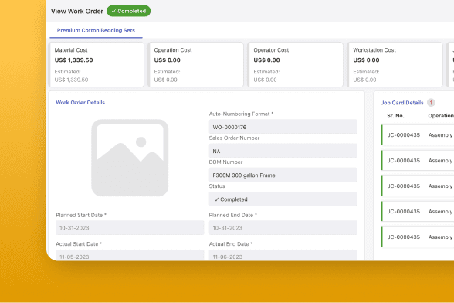Select the Premium Cotton Bedding Sets tab
This screenshot has height=303, width=454.
(x=96, y=30)
